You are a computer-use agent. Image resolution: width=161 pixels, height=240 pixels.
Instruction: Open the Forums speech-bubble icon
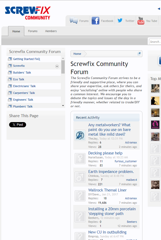[x=74, y=21]
